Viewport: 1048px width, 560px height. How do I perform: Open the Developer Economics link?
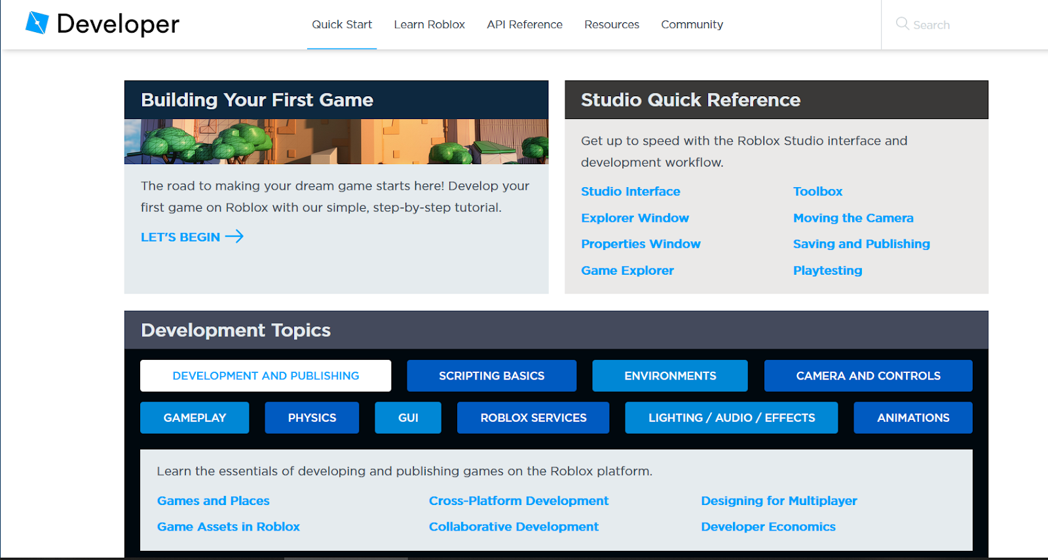coord(768,527)
